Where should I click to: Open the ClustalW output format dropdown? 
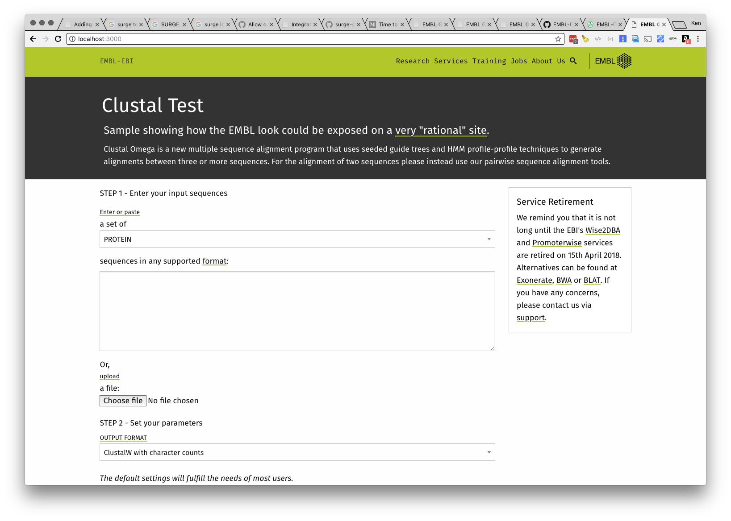point(297,452)
